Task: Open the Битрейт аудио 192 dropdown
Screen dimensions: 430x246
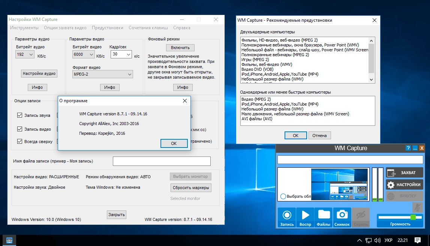Action: coord(25,54)
